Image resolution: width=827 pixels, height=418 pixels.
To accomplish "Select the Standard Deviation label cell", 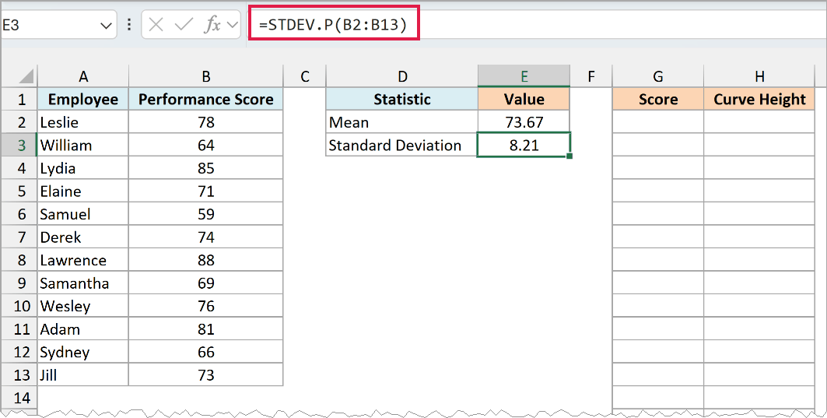I will click(x=402, y=145).
